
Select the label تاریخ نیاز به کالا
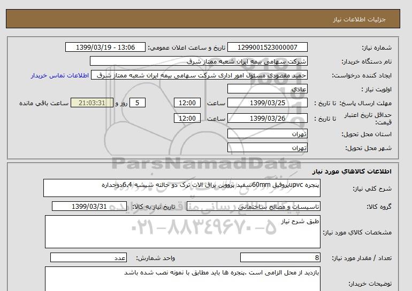(154, 207)
